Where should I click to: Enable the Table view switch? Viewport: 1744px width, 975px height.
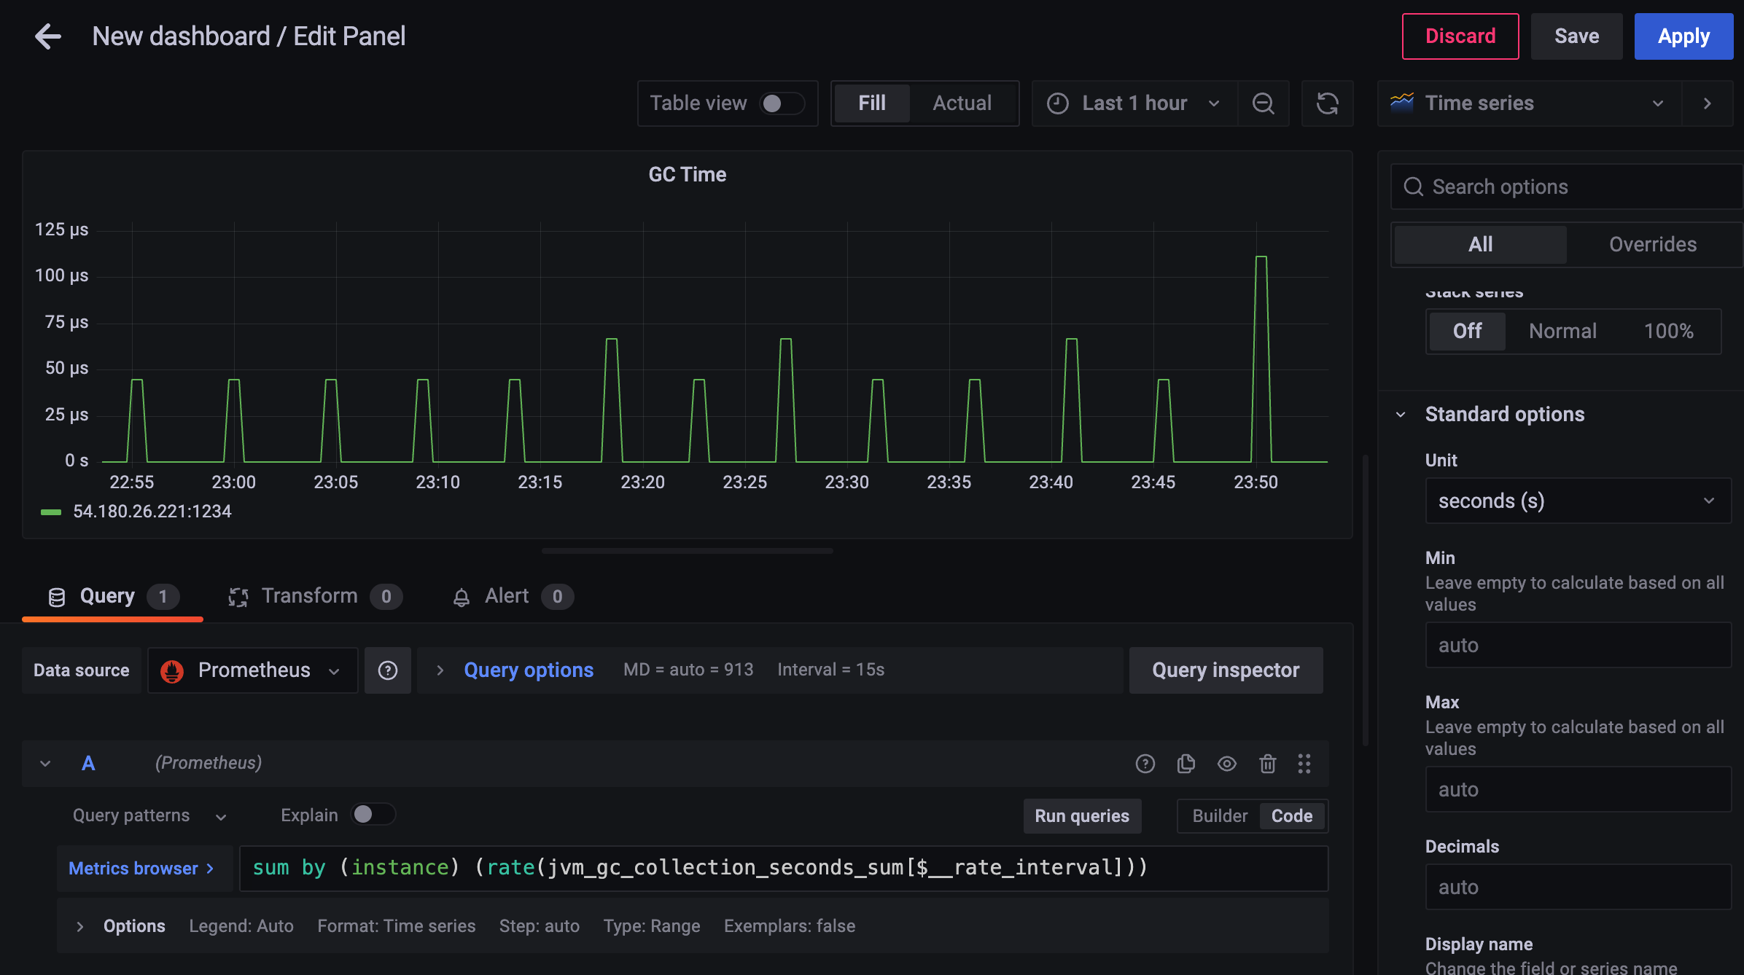(782, 103)
